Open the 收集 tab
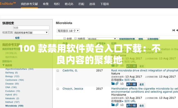 [46, 4]
